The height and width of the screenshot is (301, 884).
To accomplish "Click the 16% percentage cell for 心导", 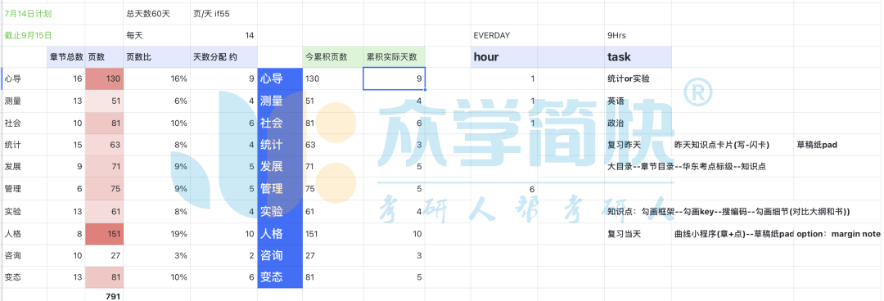I will (156, 79).
